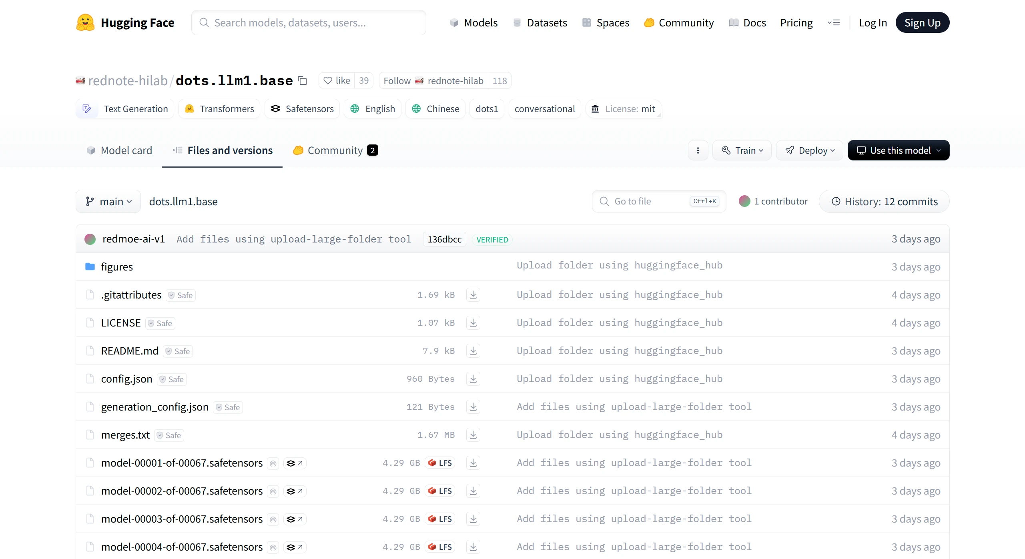Open the README.md file link

pos(130,351)
